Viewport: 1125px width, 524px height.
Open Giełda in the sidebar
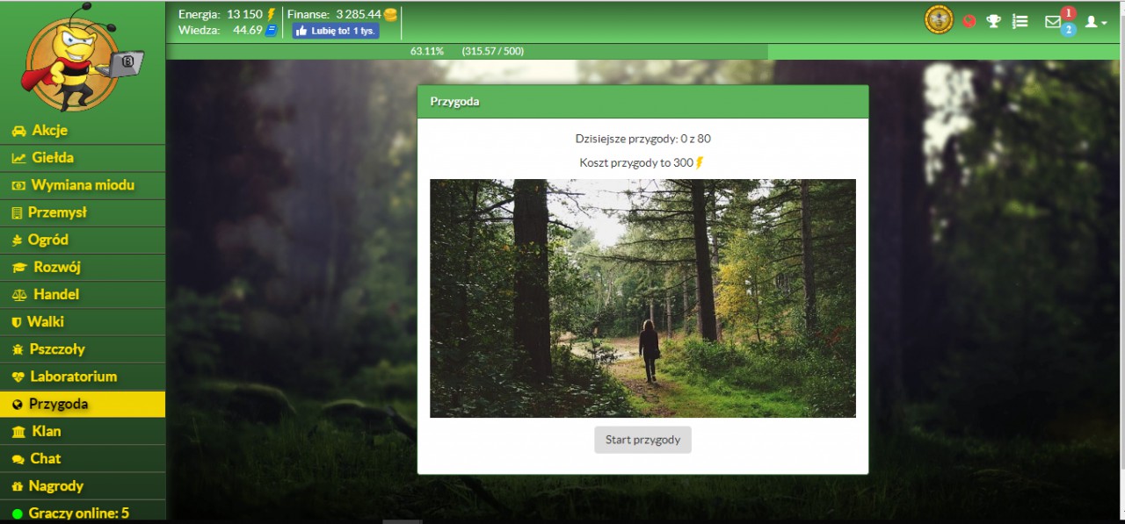pos(83,158)
